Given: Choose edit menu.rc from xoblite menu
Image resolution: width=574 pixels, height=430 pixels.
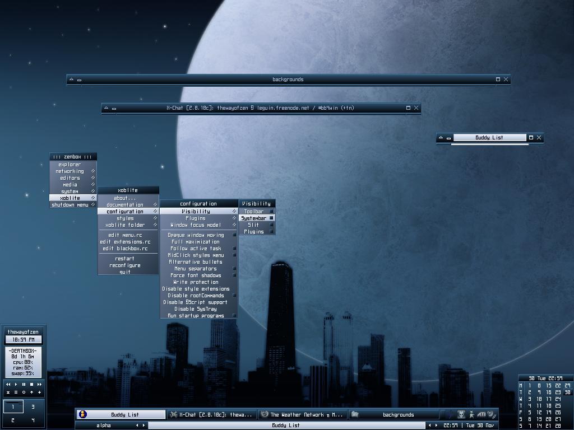Looking at the screenshot, I should (125, 235).
